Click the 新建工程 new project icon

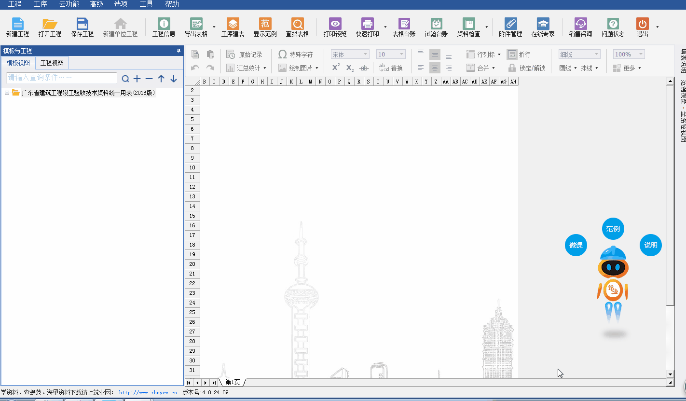(17, 24)
